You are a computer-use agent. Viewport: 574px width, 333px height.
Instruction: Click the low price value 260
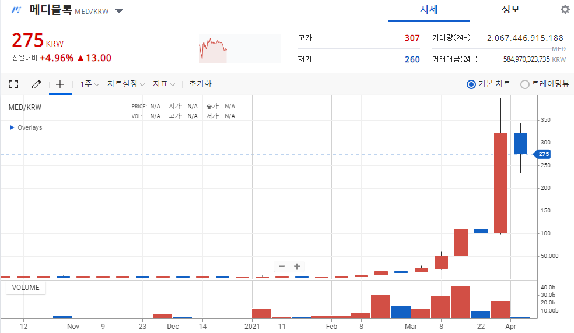click(412, 59)
